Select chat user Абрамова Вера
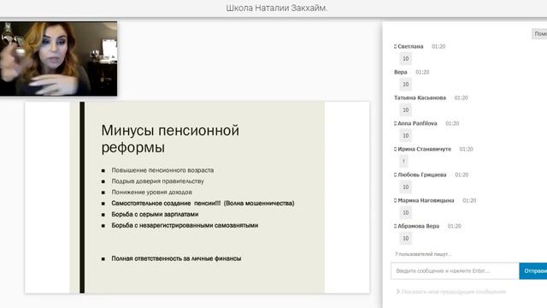The width and height of the screenshot is (547, 308). point(418,226)
